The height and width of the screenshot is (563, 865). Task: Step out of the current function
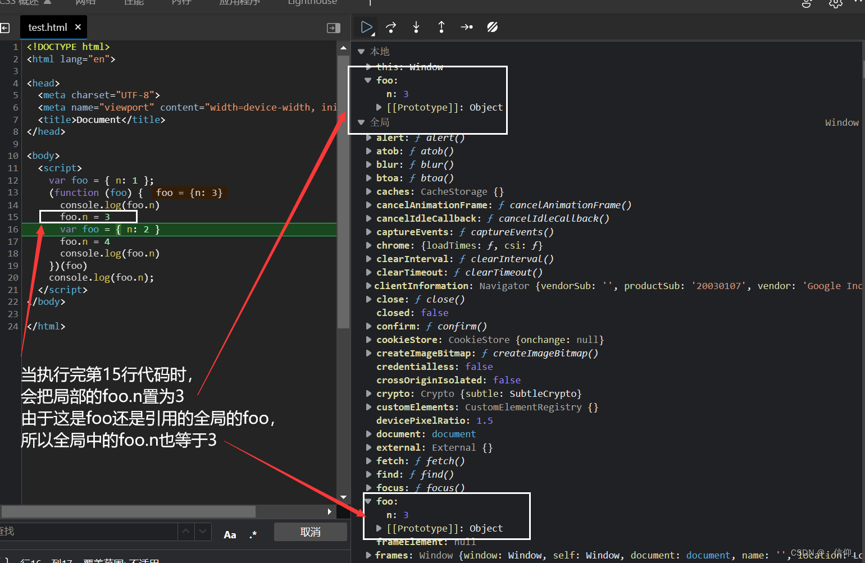tap(441, 27)
